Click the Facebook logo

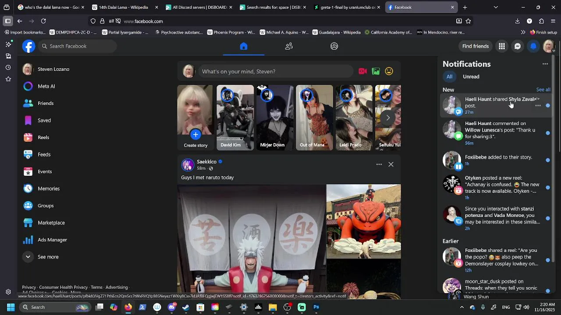pos(28,46)
